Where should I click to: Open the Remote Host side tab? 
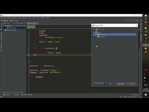[141, 28]
